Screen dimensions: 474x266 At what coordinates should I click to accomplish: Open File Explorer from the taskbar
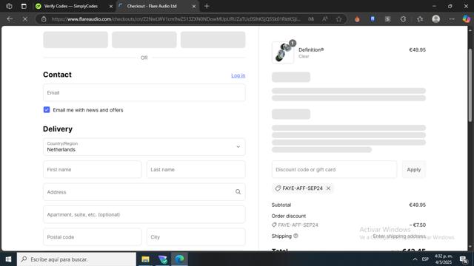145,259
